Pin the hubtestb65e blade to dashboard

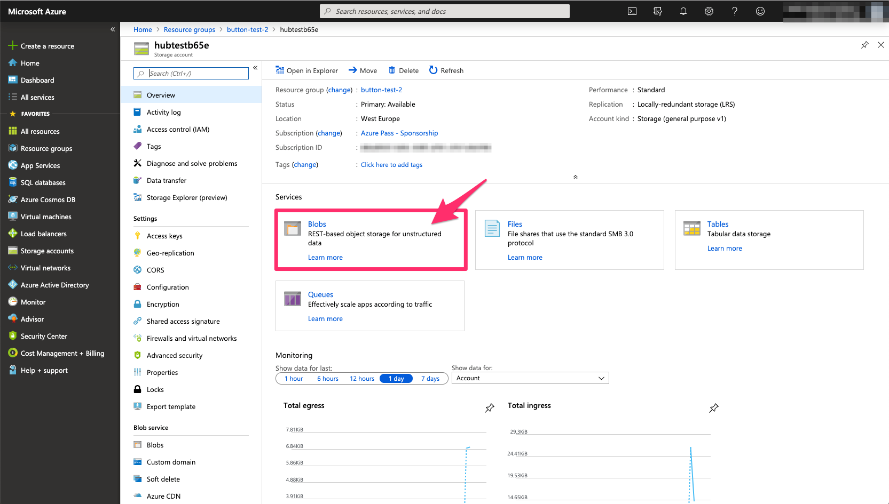click(x=865, y=45)
